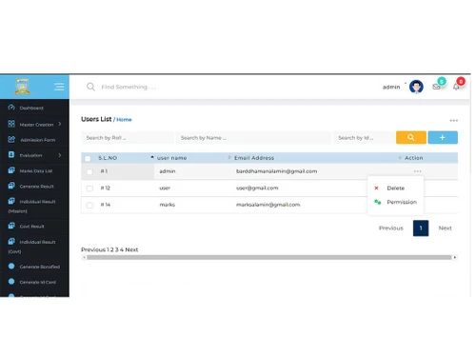
Task: Follow the Home breadcrumb link
Action: [x=124, y=120]
